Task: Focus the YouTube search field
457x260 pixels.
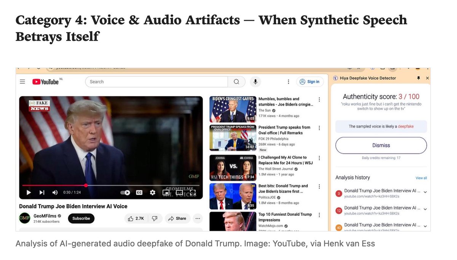Action: click(x=157, y=82)
